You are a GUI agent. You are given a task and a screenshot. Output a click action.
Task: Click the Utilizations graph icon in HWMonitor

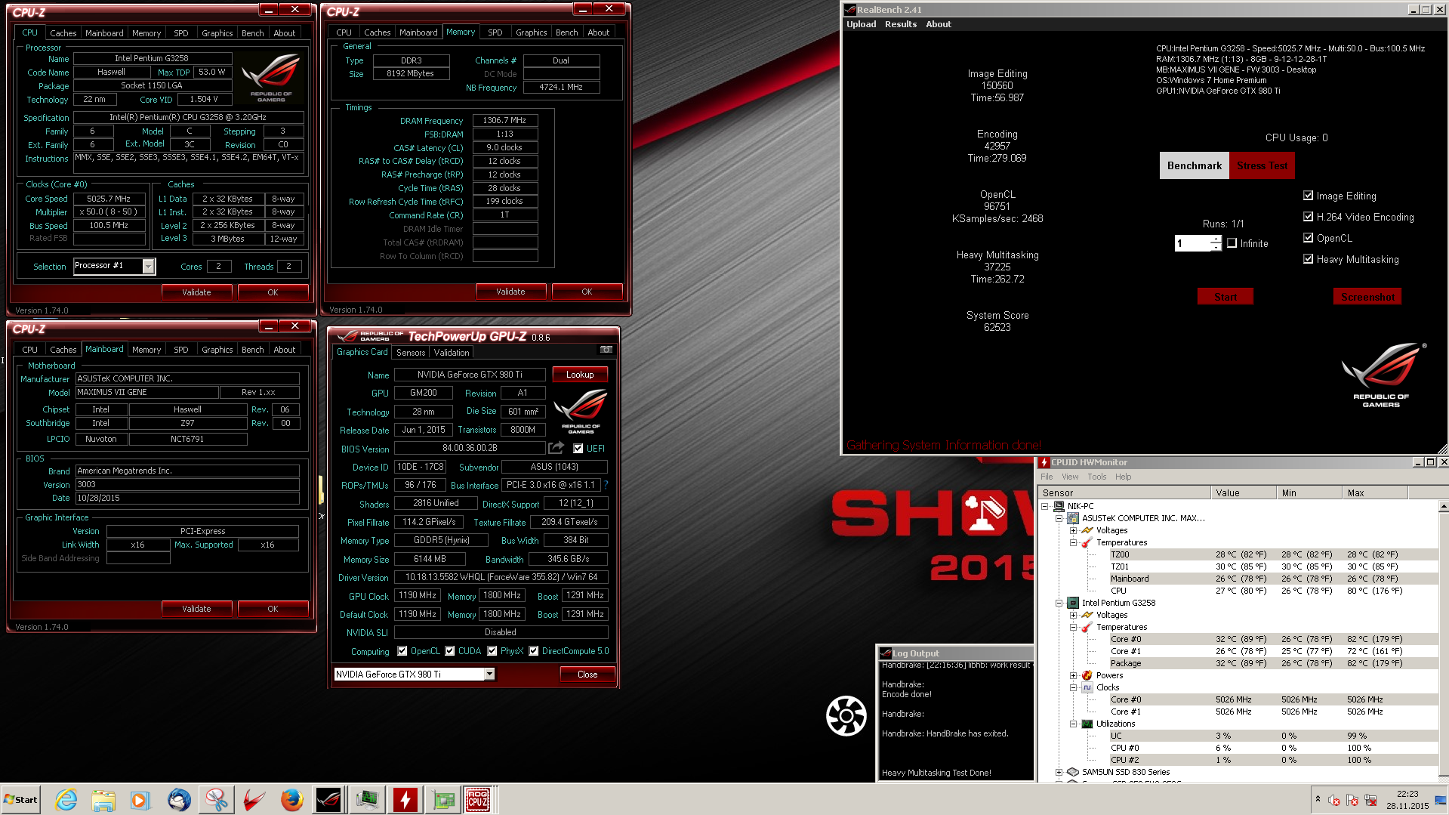pos(1087,724)
